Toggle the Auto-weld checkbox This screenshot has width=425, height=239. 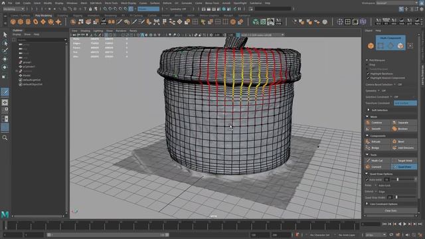tap(367, 180)
